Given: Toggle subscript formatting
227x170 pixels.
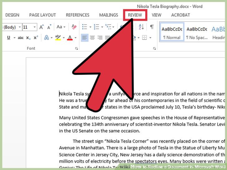Looking at the screenshot, I should coord(28,38).
